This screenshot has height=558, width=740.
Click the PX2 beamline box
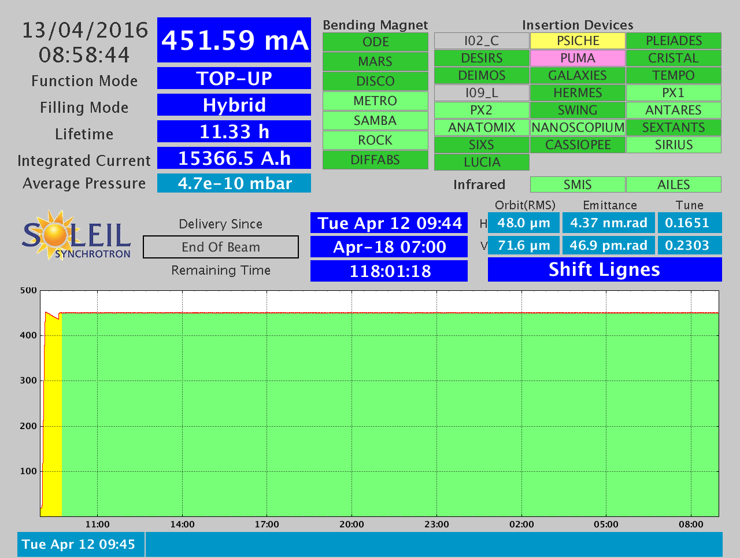[x=482, y=110]
